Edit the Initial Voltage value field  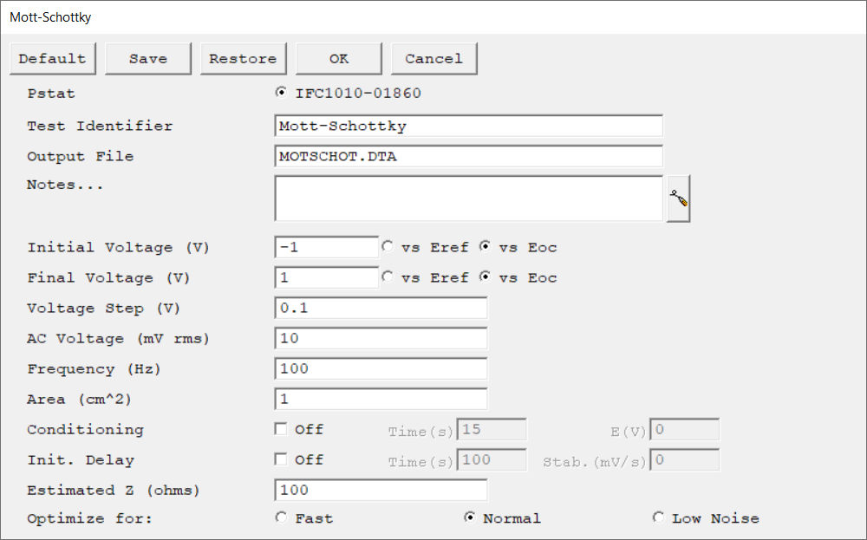point(326,247)
